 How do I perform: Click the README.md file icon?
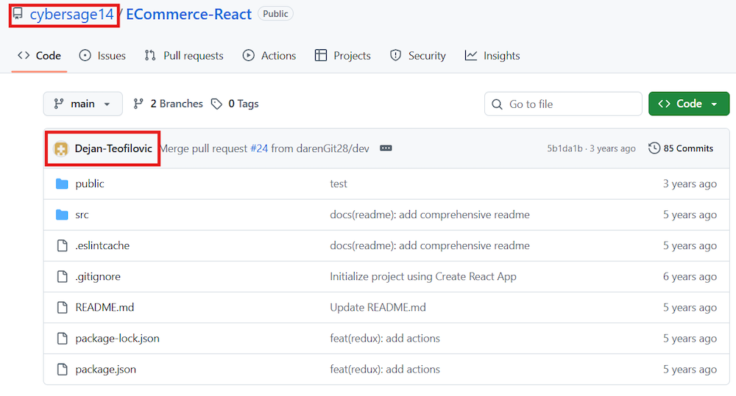coord(62,307)
